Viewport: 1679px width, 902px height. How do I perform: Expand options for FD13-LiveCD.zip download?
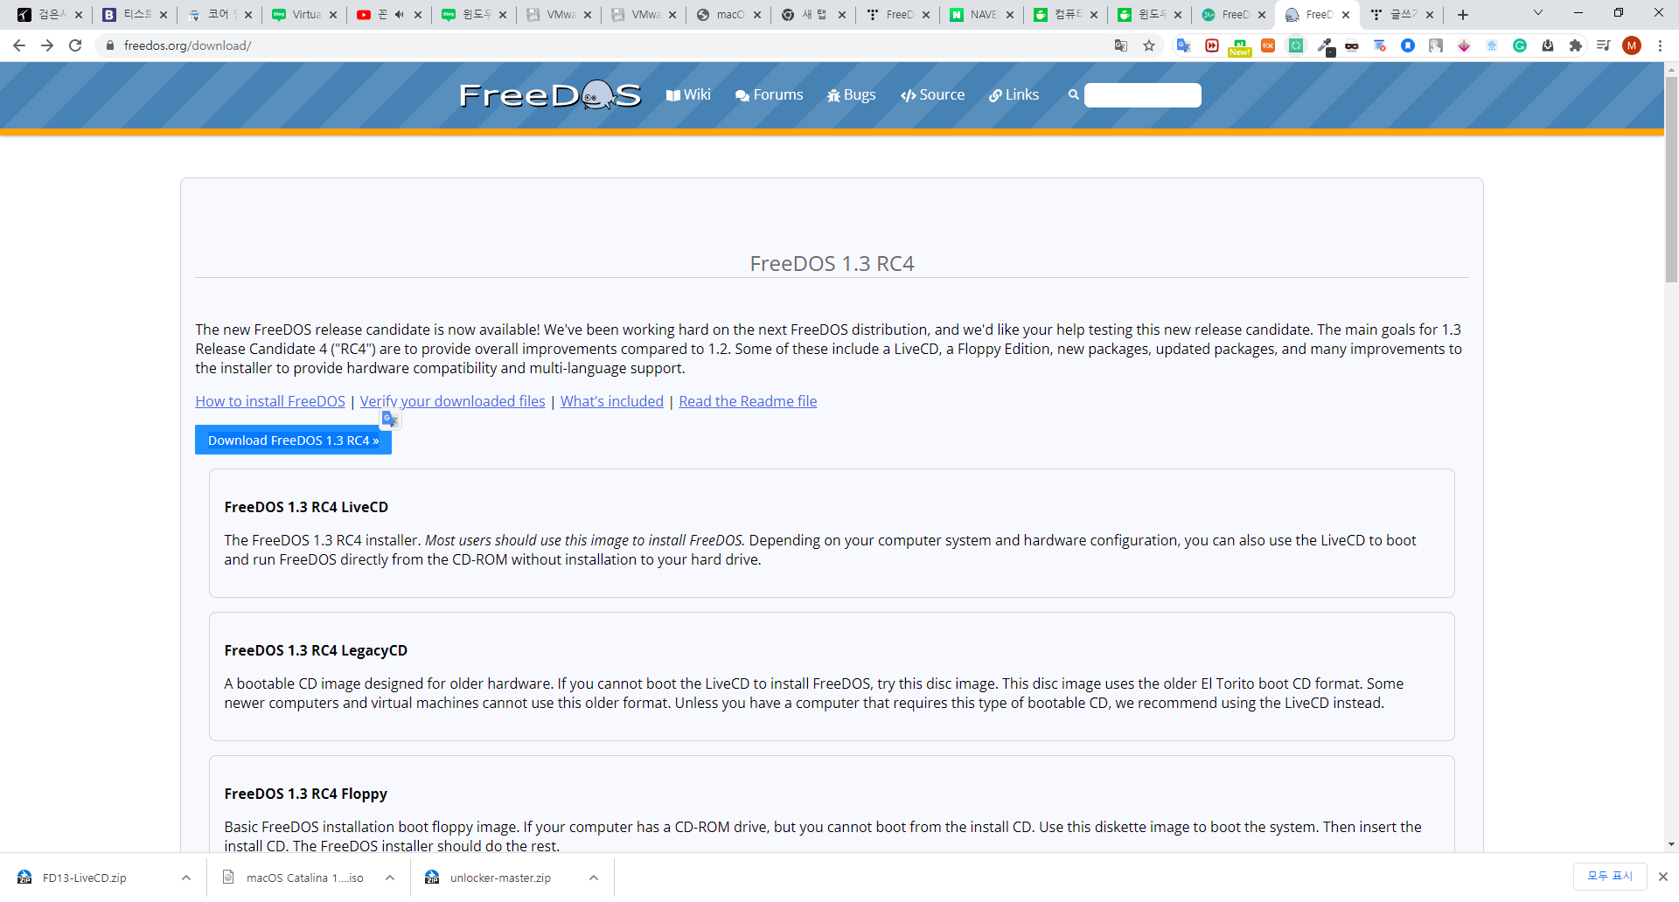coord(185,878)
